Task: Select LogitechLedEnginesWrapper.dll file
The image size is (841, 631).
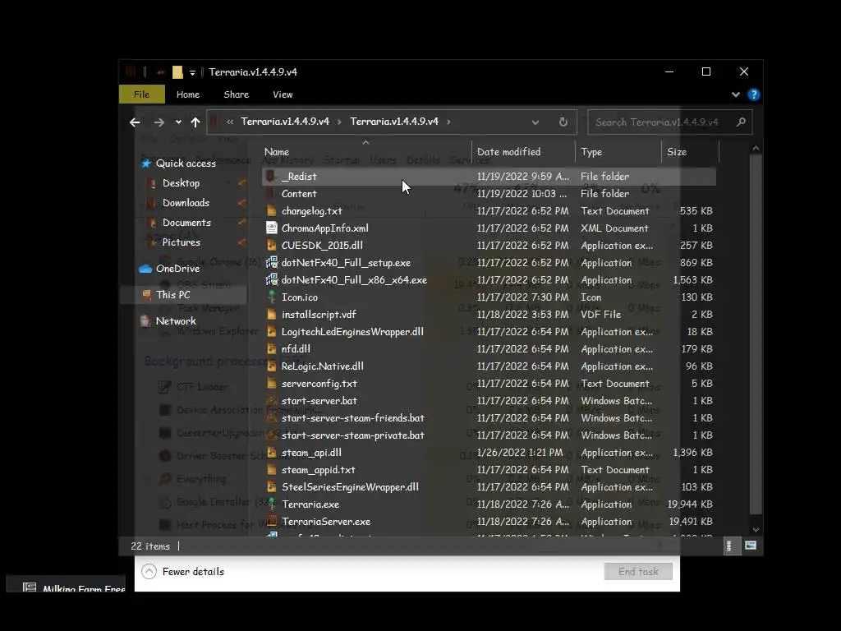Action: pos(352,332)
